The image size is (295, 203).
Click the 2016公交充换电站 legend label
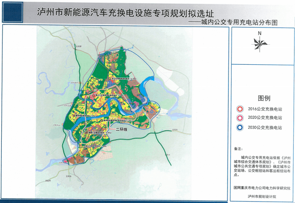pos(265,109)
